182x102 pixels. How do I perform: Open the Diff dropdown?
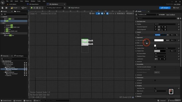[x=24, y=8]
